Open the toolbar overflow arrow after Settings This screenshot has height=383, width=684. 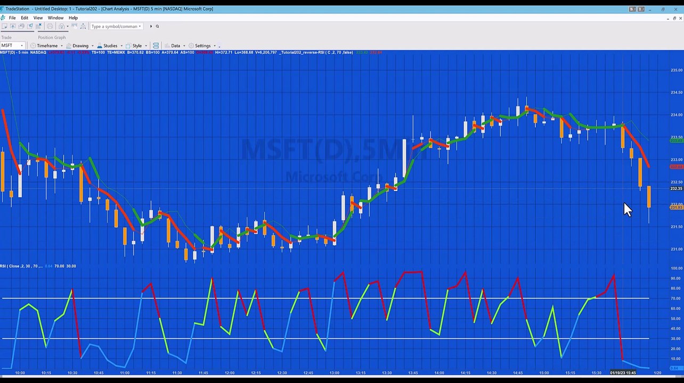(x=219, y=46)
